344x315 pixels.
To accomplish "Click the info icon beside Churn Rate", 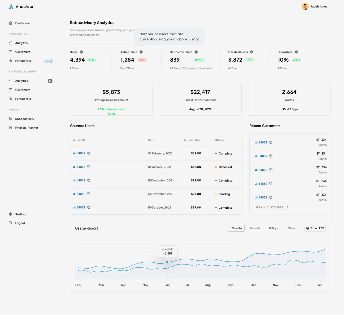I will click(296, 52).
